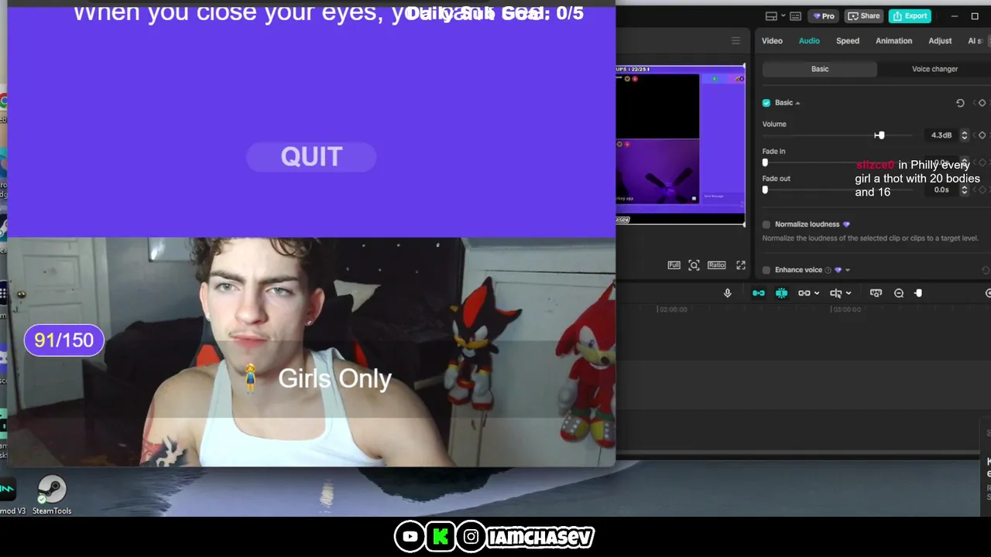Click the Share button in CapCut

click(x=864, y=15)
